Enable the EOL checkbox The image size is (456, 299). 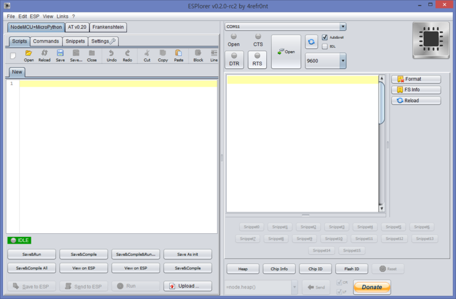tap(325, 46)
